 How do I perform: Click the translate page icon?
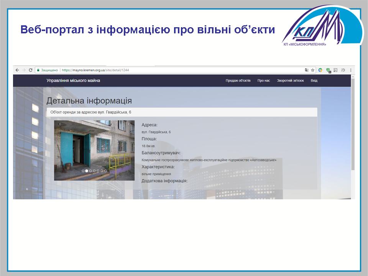tap(306, 70)
